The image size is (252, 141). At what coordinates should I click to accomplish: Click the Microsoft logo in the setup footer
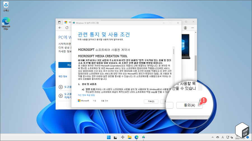click(x=83, y=101)
